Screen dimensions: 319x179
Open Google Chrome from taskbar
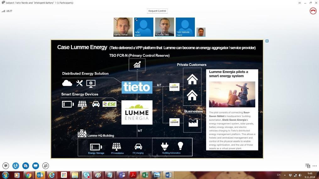click(29, 175)
